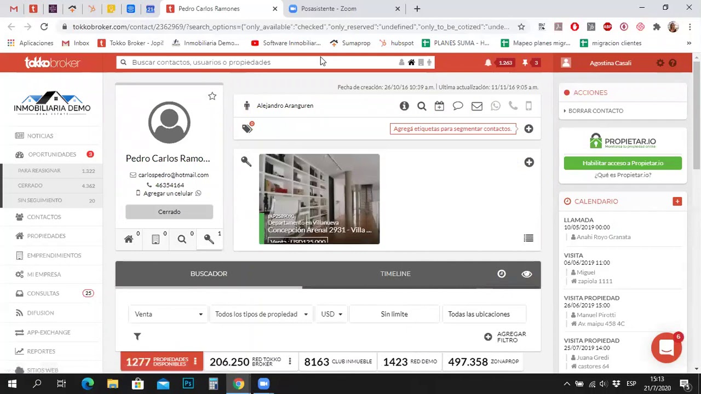This screenshot has height=394, width=701.
Task: Open the 'Agregar un celular' link
Action: point(168,193)
